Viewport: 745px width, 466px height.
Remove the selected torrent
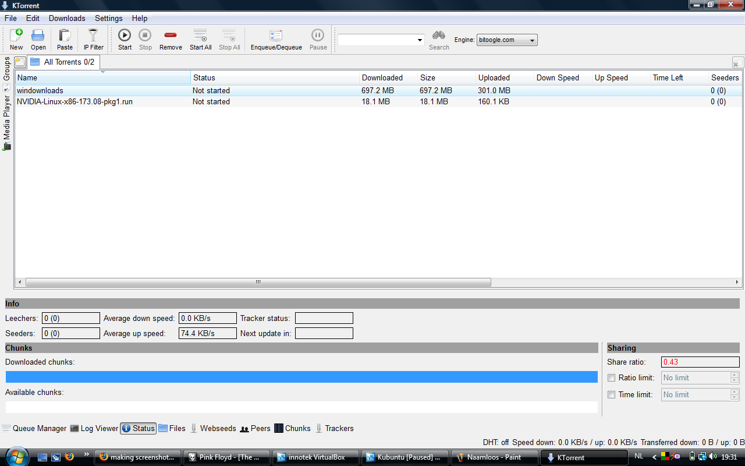coord(171,40)
